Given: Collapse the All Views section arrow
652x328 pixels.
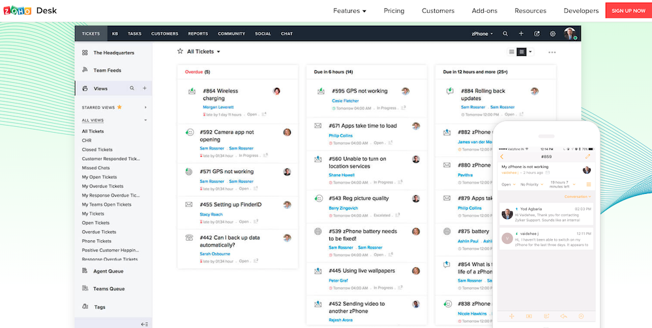Looking at the screenshot, I should pos(145,120).
